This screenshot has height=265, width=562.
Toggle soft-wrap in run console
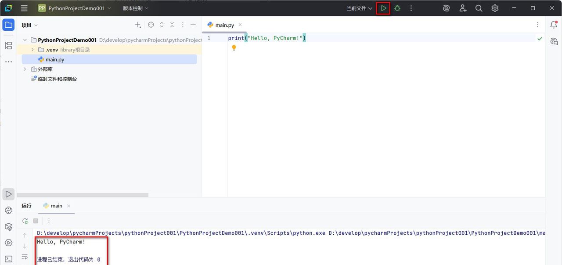(x=25, y=257)
